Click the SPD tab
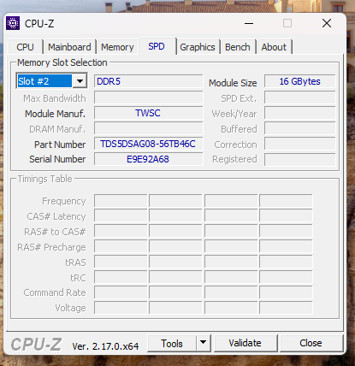Image resolution: width=355 pixels, height=366 pixels. click(157, 46)
